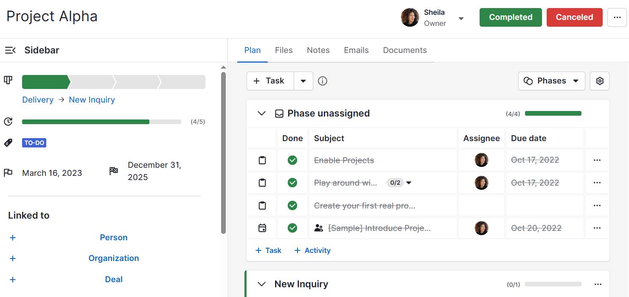629x297 pixels.
Task: Click the Delivery phase link
Action: tap(38, 100)
